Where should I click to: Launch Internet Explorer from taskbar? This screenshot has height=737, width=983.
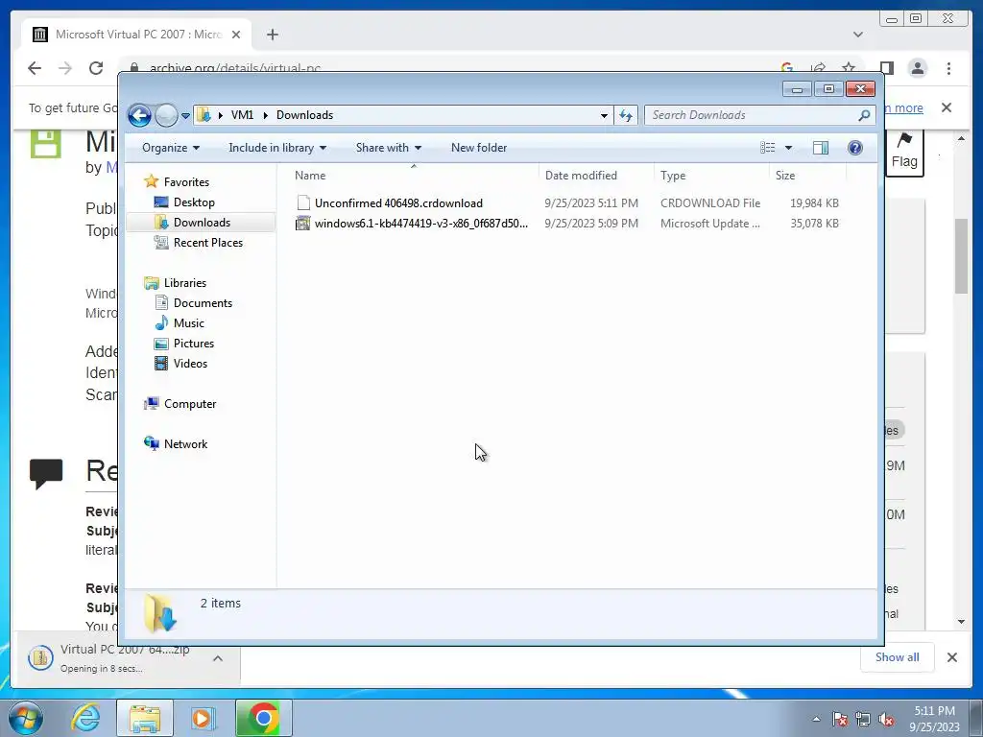pyautogui.click(x=85, y=719)
